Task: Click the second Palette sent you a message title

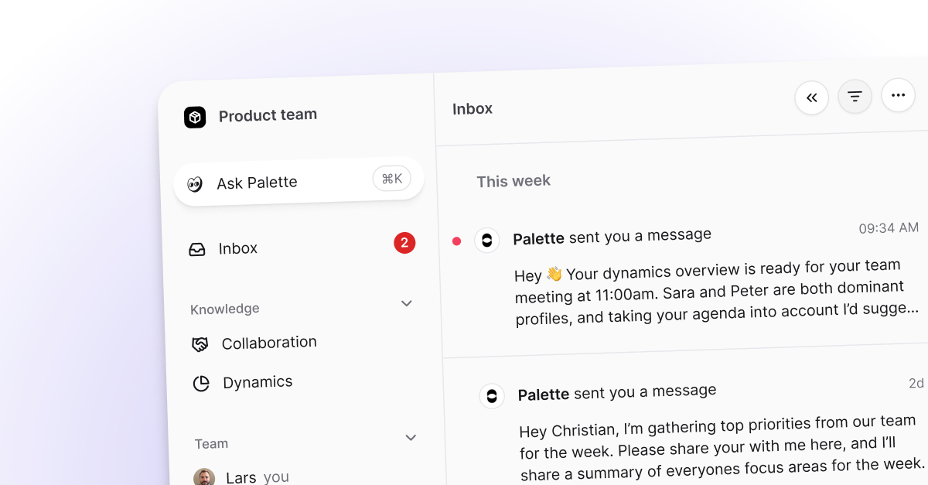Action: pyautogui.click(x=617, y=393)
